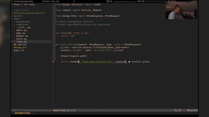Click the square marker before 'invalid syntax'
The height and width of the screenshot is (117, 209).
[x=129, y=62]
